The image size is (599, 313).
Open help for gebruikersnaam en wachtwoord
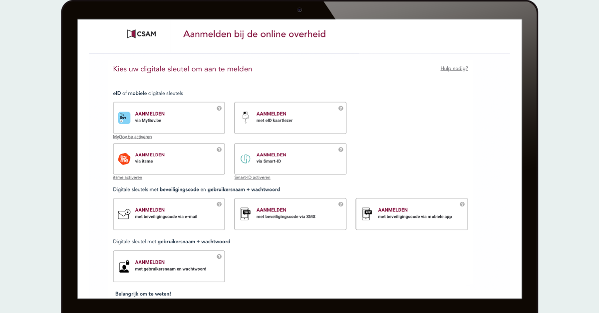[219, 257]
